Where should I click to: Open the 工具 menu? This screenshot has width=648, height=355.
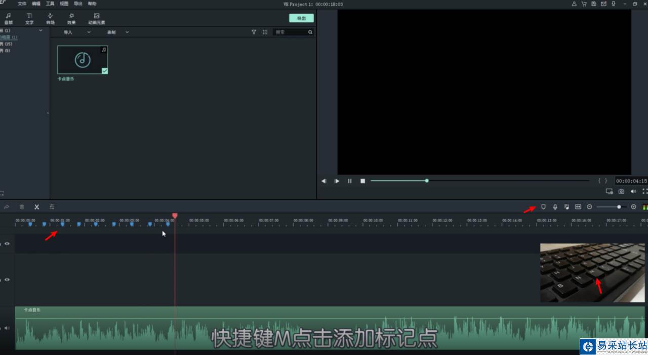(x=50, y=4)
